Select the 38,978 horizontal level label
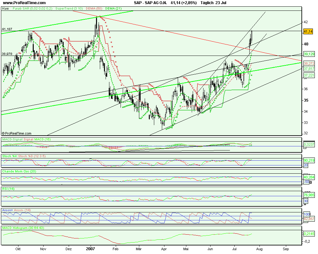The height and width of the screenshot is (254, 318). (x=7, y=54)
